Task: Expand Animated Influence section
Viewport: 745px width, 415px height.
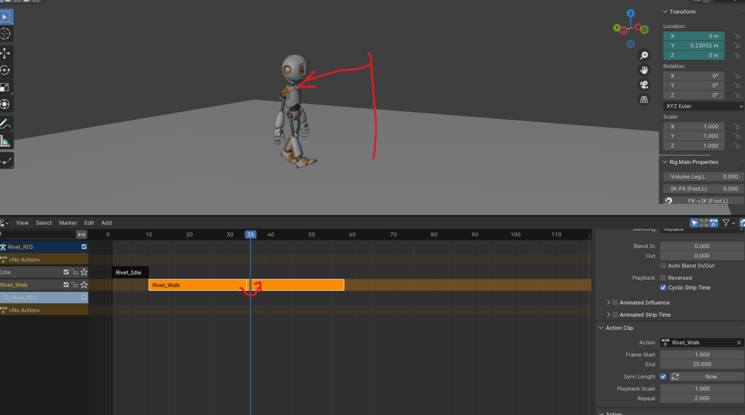Action: 608,303
